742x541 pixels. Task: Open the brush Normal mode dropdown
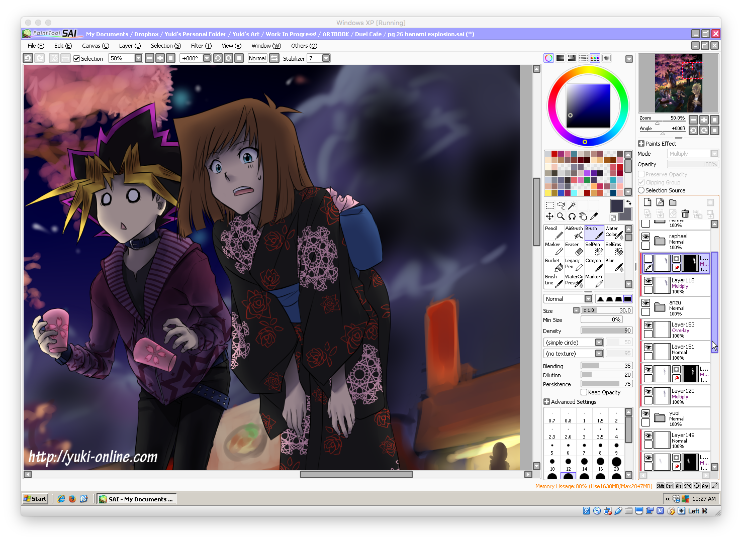[x=588, y=299]
